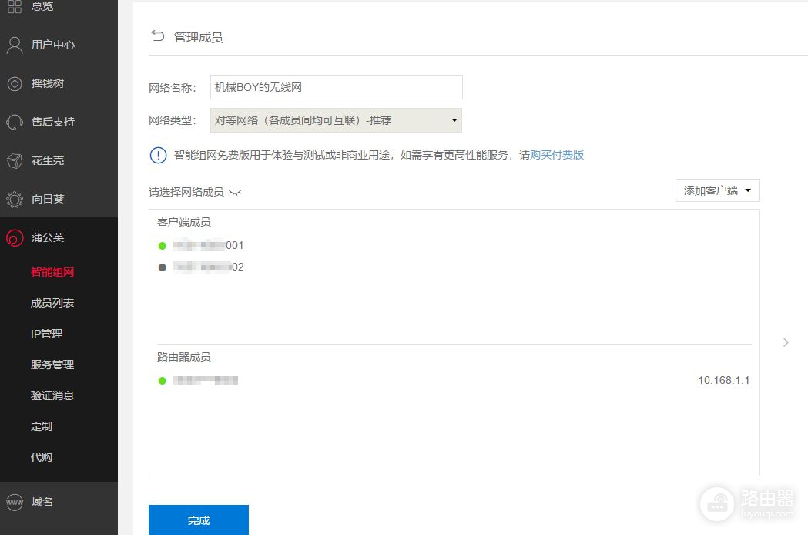Open IP管理 in sidebar
The image size is (808, 535).
click(x=46, y=334)
